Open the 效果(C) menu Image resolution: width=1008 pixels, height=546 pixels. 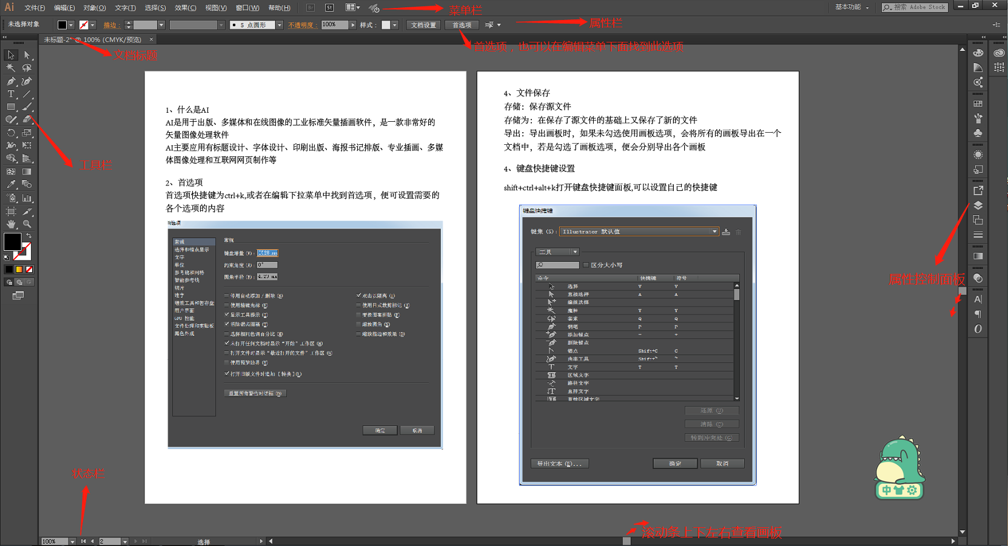click(x=185, y=8)
